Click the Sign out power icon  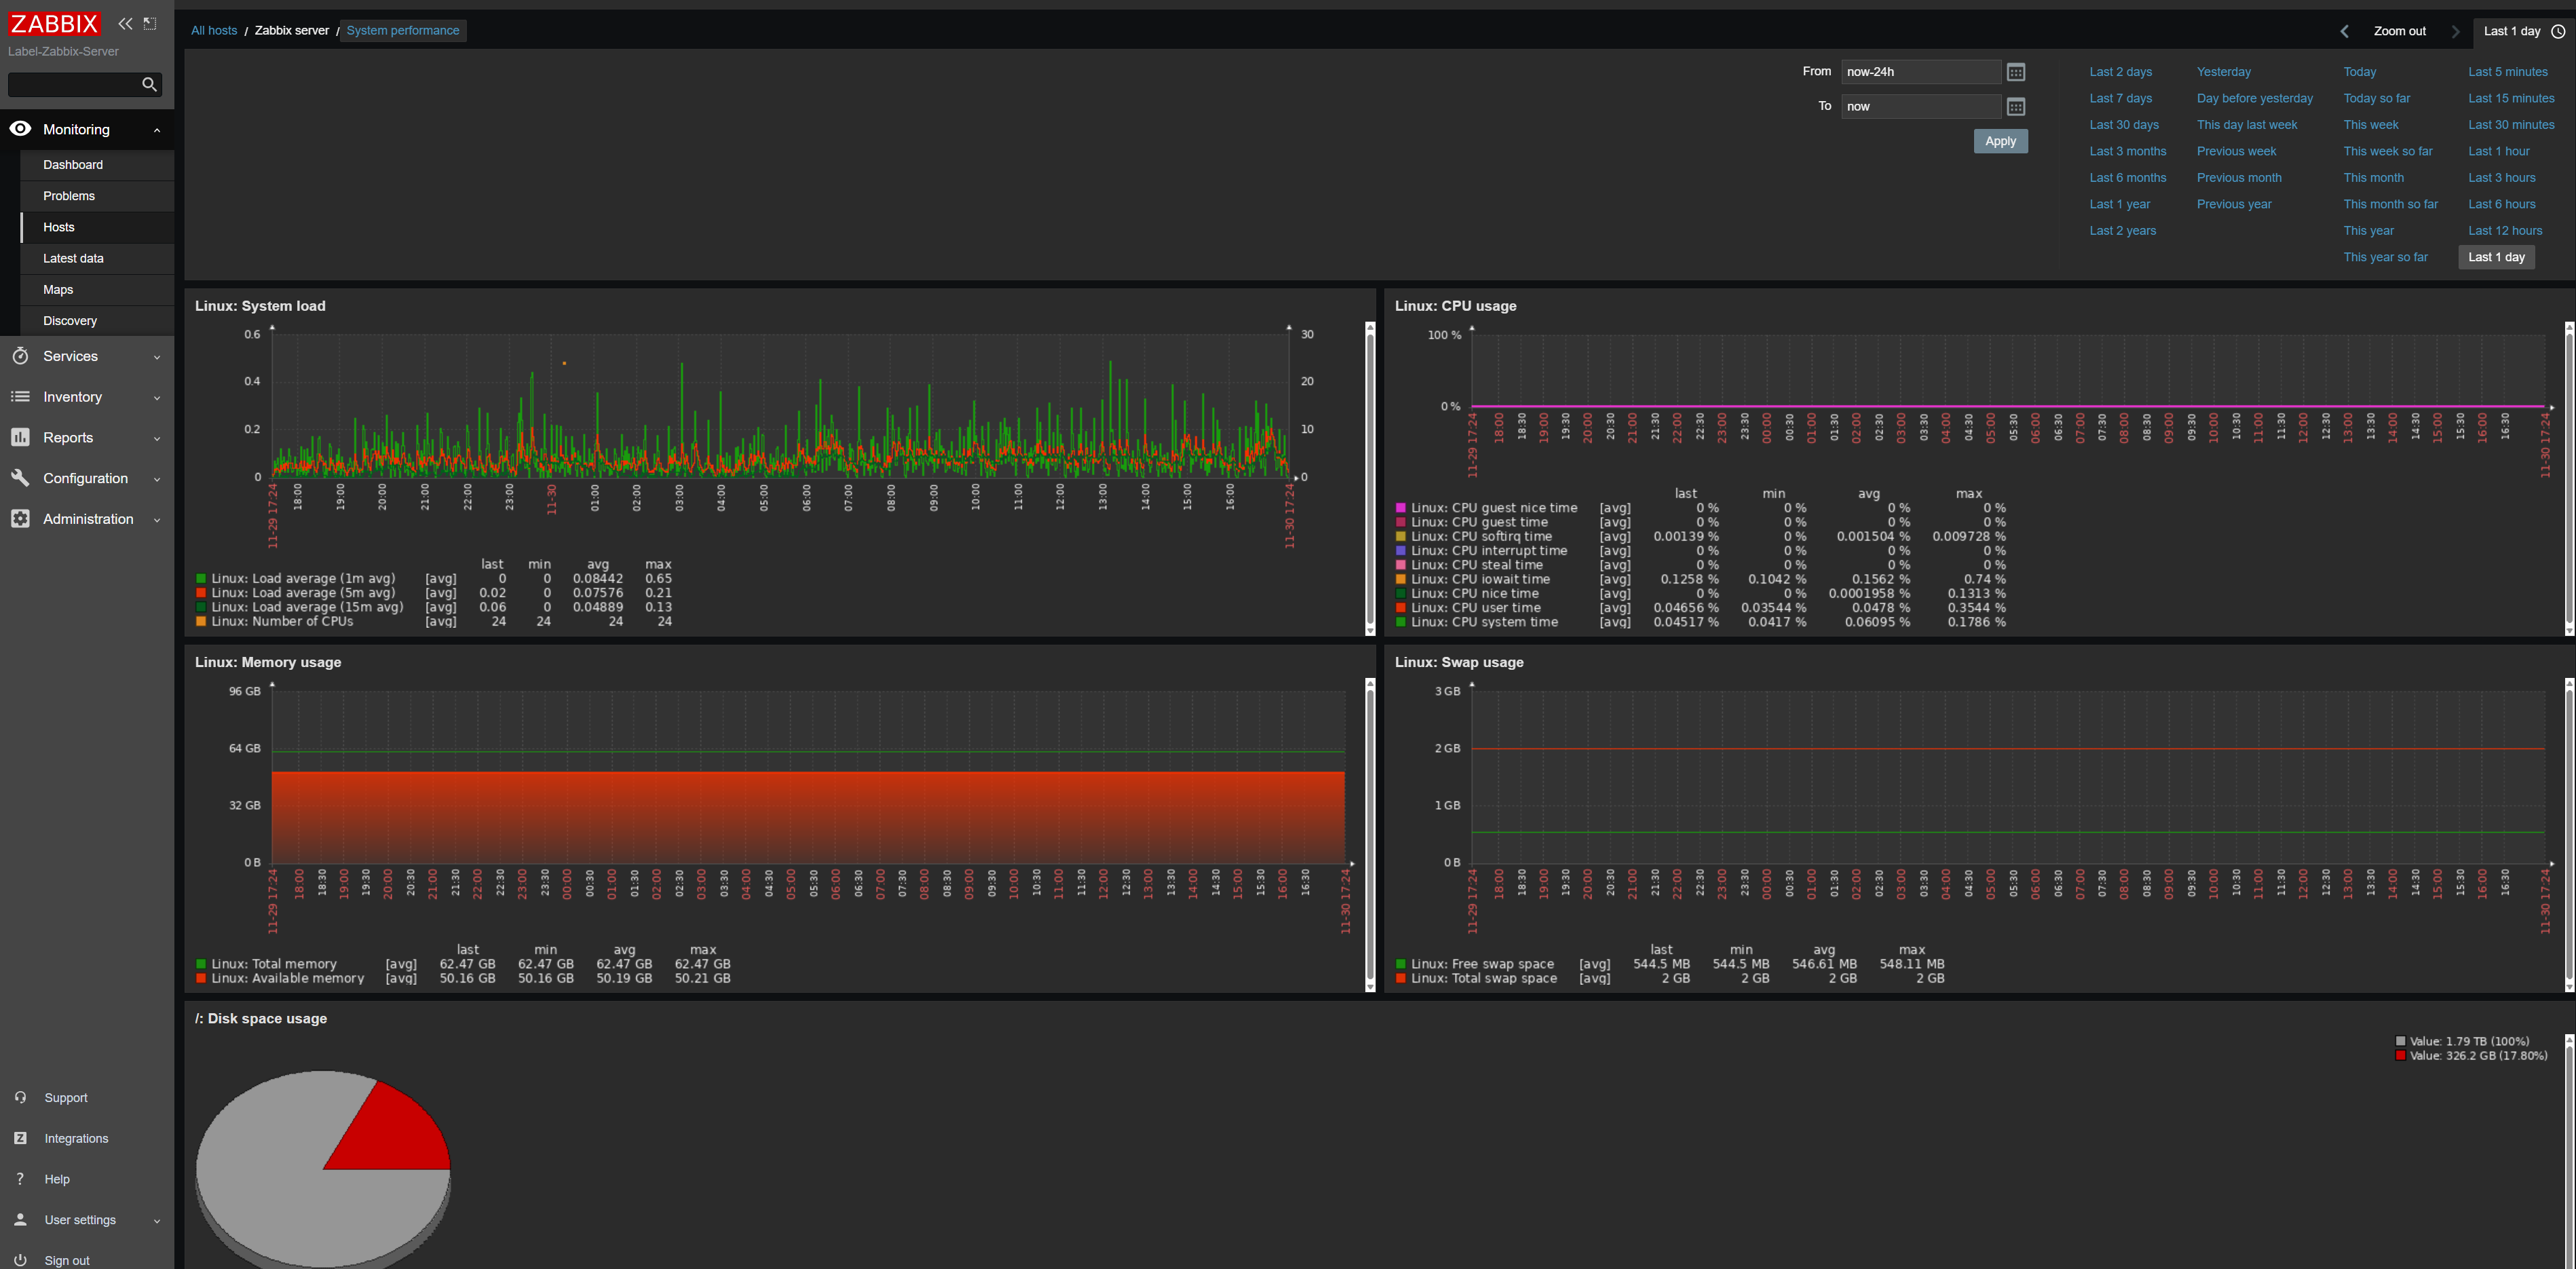click(x=20, y=1259)
